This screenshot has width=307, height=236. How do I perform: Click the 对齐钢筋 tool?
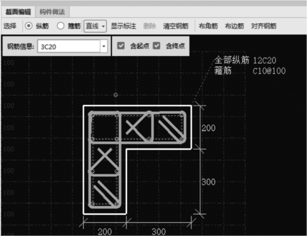tap(264, 26)
